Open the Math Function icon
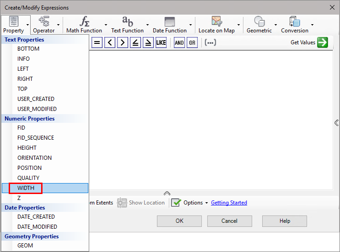This screenshot has height=252, width=340. [84, 21]
